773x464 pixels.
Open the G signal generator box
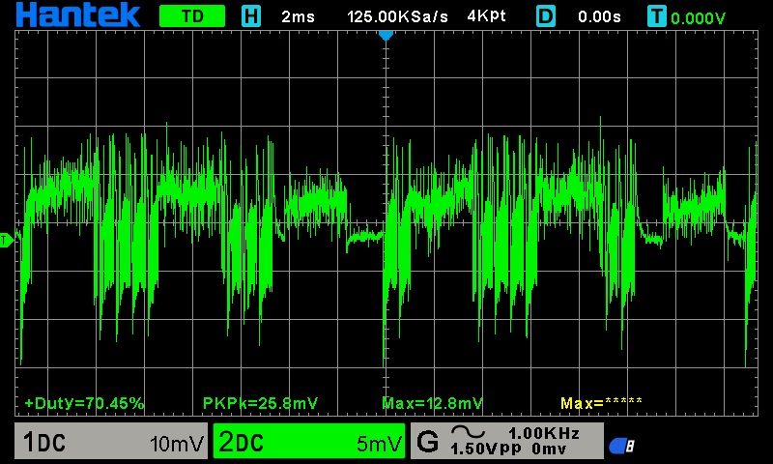(506, 441)
